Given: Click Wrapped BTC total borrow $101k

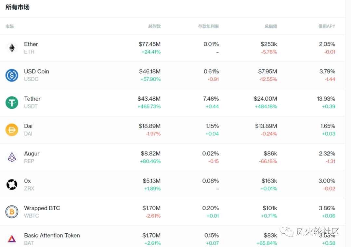Looking at the screenshot, I should [x=270, y=208].
